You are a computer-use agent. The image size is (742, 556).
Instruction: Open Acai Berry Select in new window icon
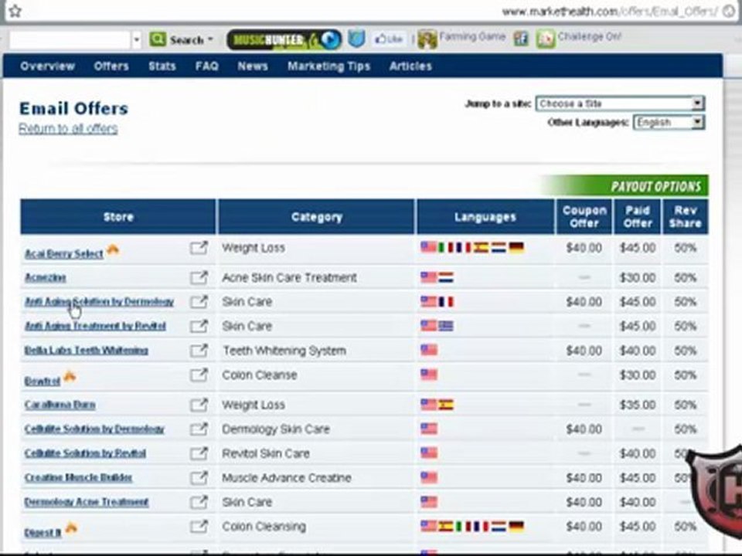tap(199, 248)
